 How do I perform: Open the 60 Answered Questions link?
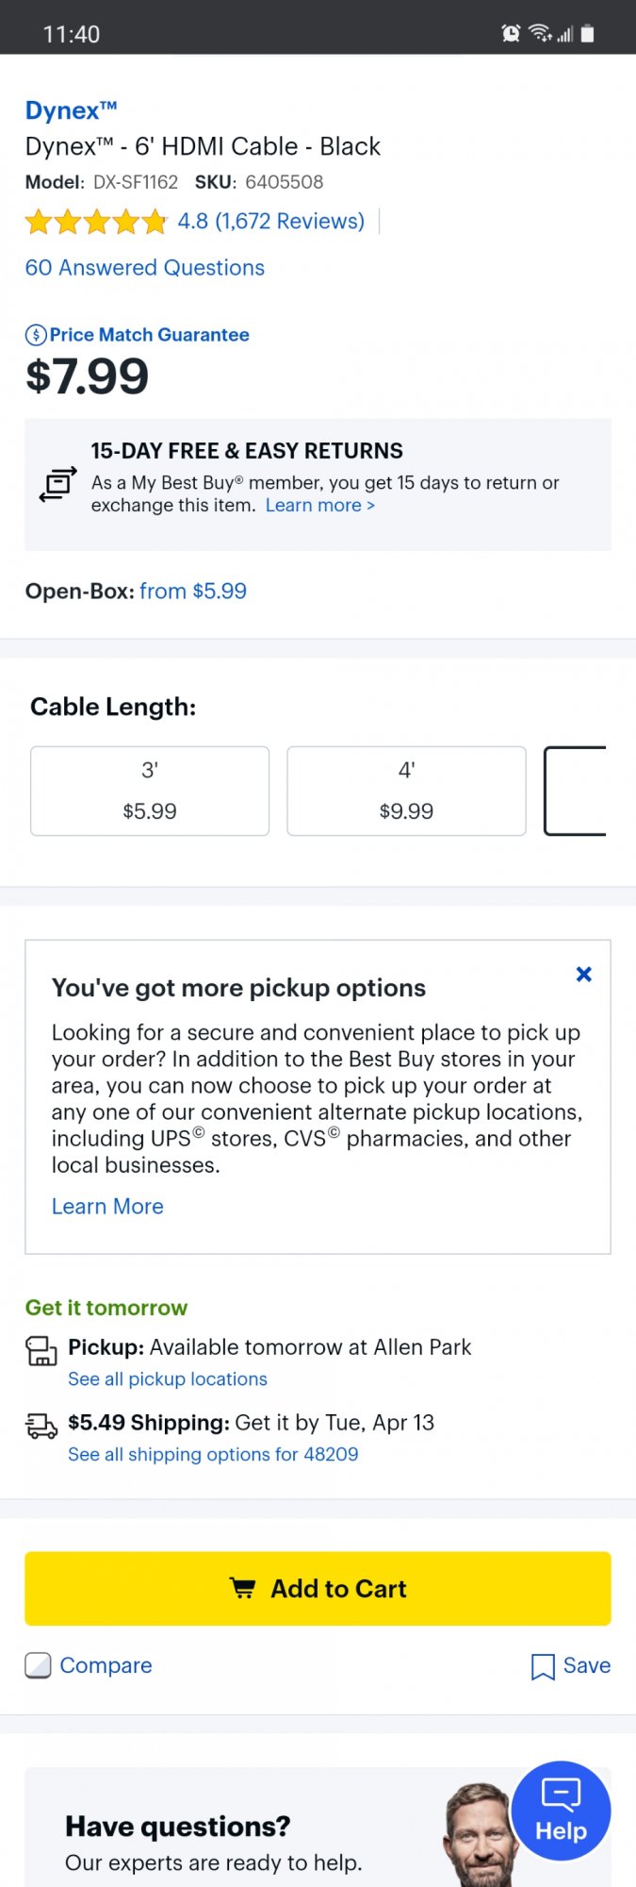coord(145,268)
